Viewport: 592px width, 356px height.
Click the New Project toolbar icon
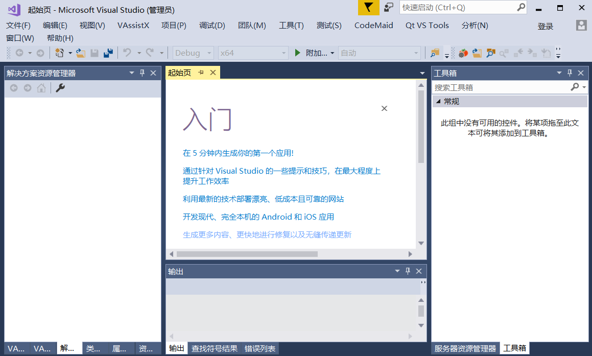pos(59,53)
